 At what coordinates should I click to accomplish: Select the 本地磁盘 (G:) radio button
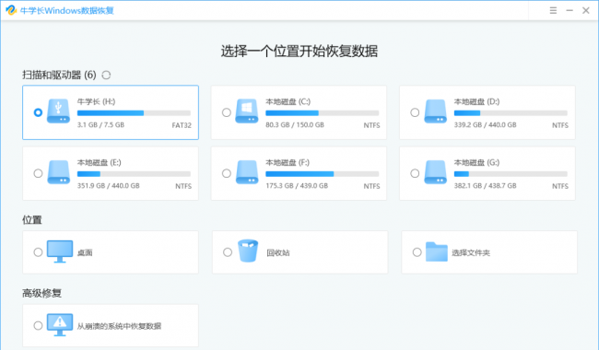tap(415, 173)
